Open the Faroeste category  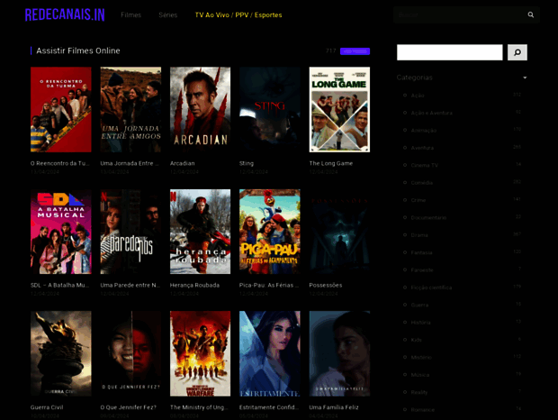(422, 270)
